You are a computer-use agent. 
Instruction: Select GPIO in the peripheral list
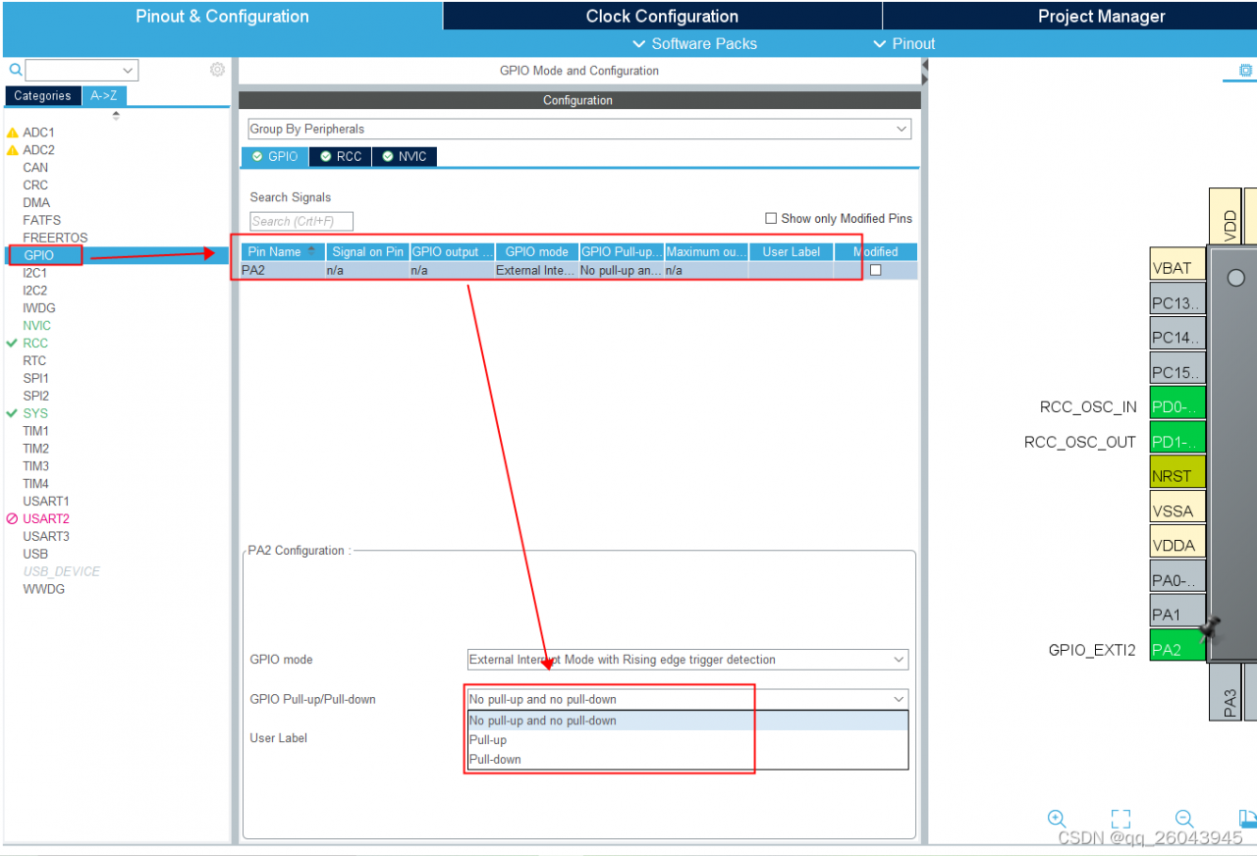coord(39,255)
